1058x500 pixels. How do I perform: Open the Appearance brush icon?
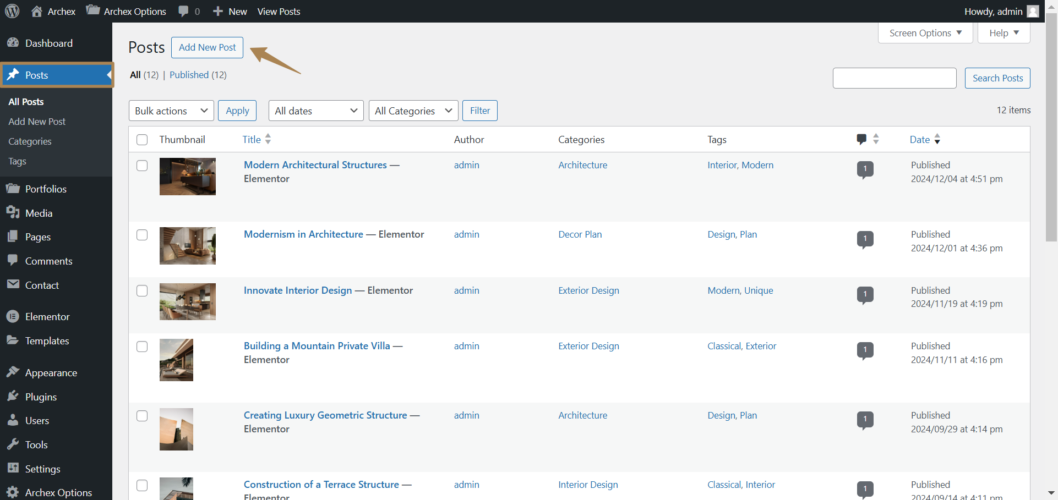[13, 372]
